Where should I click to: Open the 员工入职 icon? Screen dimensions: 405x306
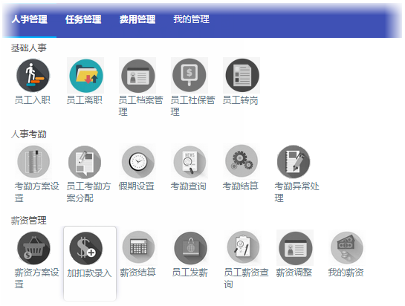(33, 76)
